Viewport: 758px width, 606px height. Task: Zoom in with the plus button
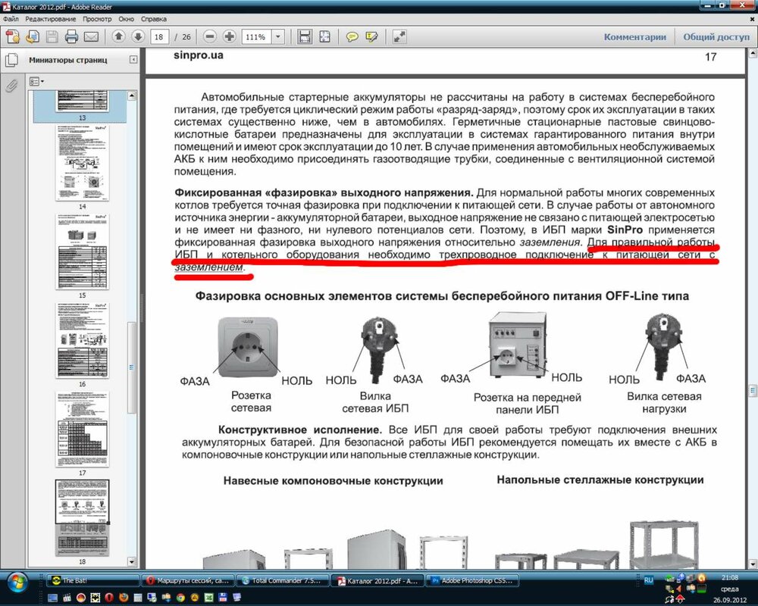click(229, 36)
